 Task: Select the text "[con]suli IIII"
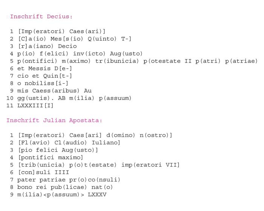[x=43, y=172]
